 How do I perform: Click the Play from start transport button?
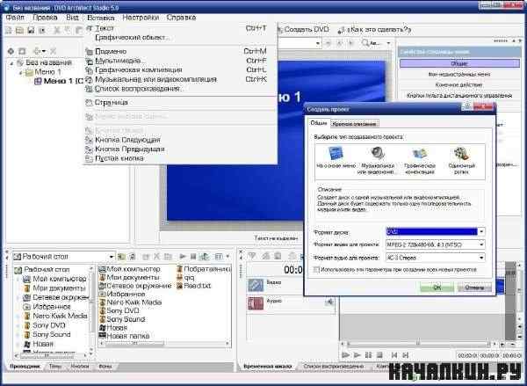[x=345, y=355]
